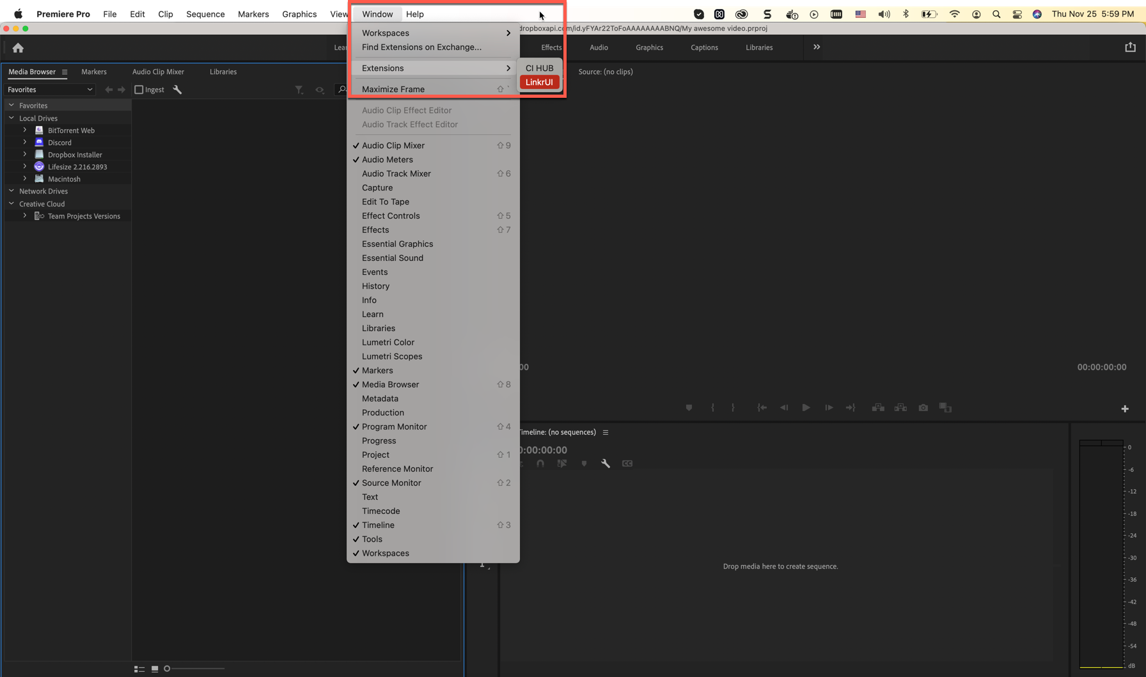Collapse the Local Drives tree section
This screenshot has width=1146, height=677.
(x=12, y=118)
